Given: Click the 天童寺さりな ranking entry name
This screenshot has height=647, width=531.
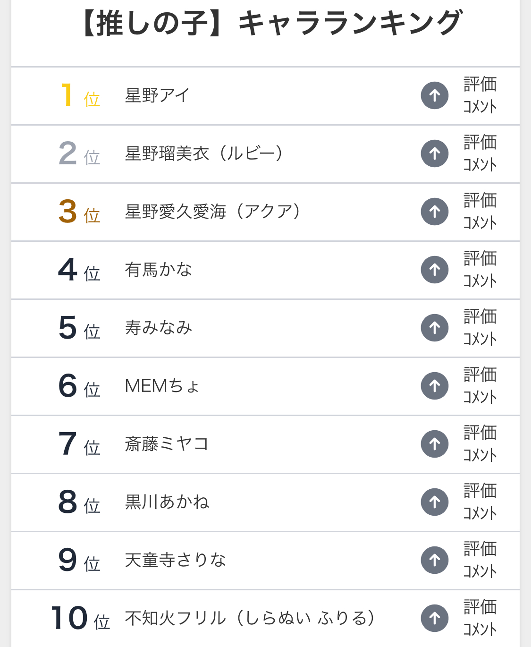Looking at the screenshot, I should pyautogui.click(x=175, y=560).
